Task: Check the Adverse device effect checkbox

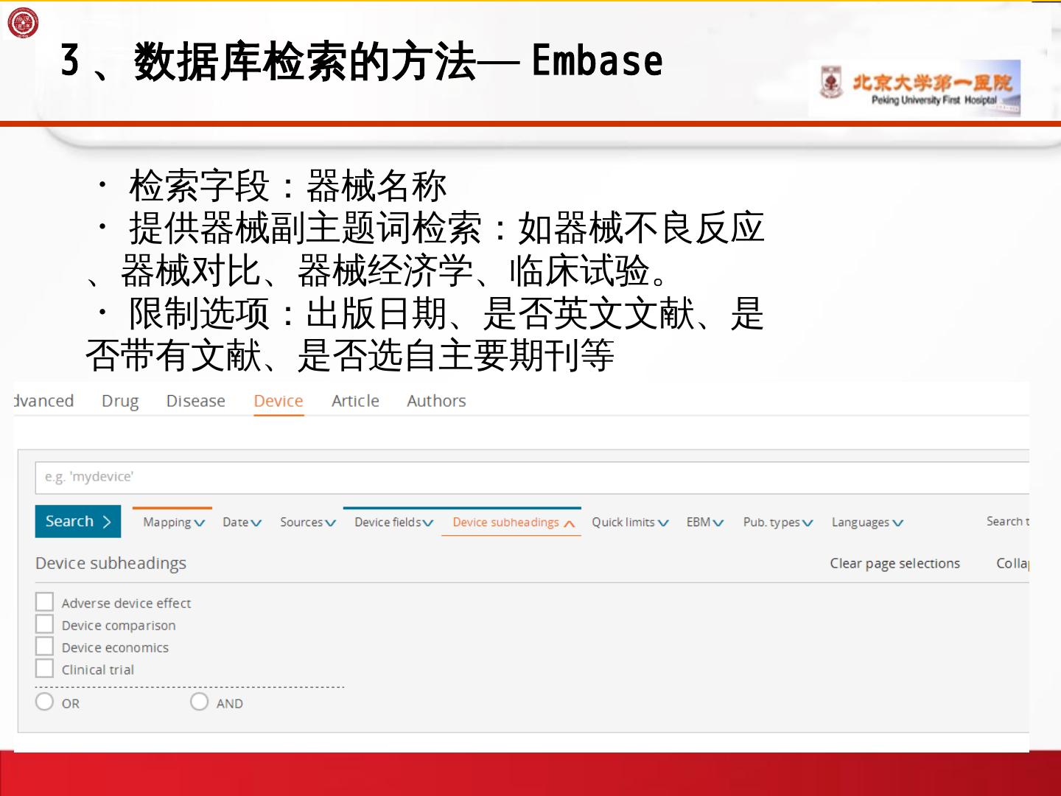Action: coord(45,602)
